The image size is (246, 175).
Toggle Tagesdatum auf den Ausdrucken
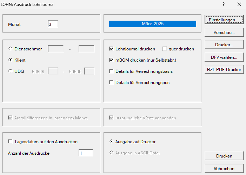coord(10,142)
